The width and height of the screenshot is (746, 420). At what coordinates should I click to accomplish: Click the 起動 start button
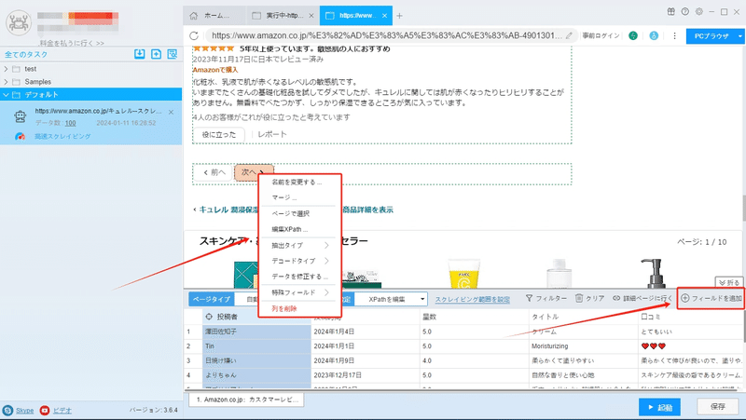659,407
